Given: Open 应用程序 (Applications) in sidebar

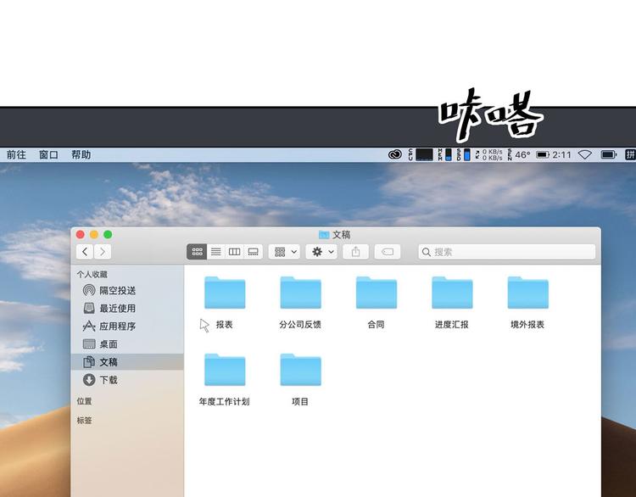Looking at the screenshot, I should (117, 327).
